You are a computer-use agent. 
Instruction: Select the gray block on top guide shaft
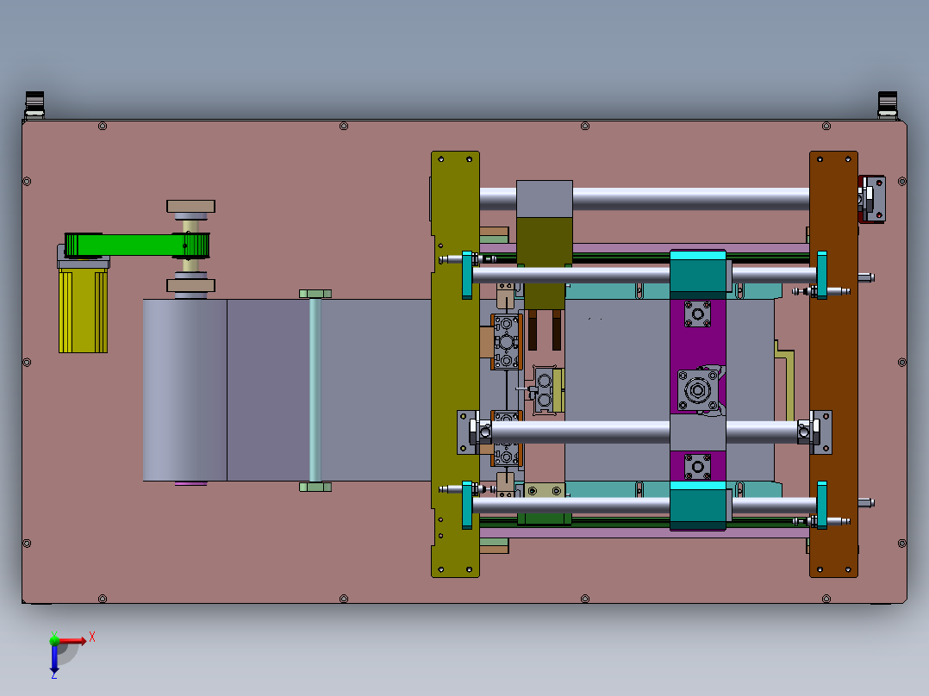pos(545,198)
